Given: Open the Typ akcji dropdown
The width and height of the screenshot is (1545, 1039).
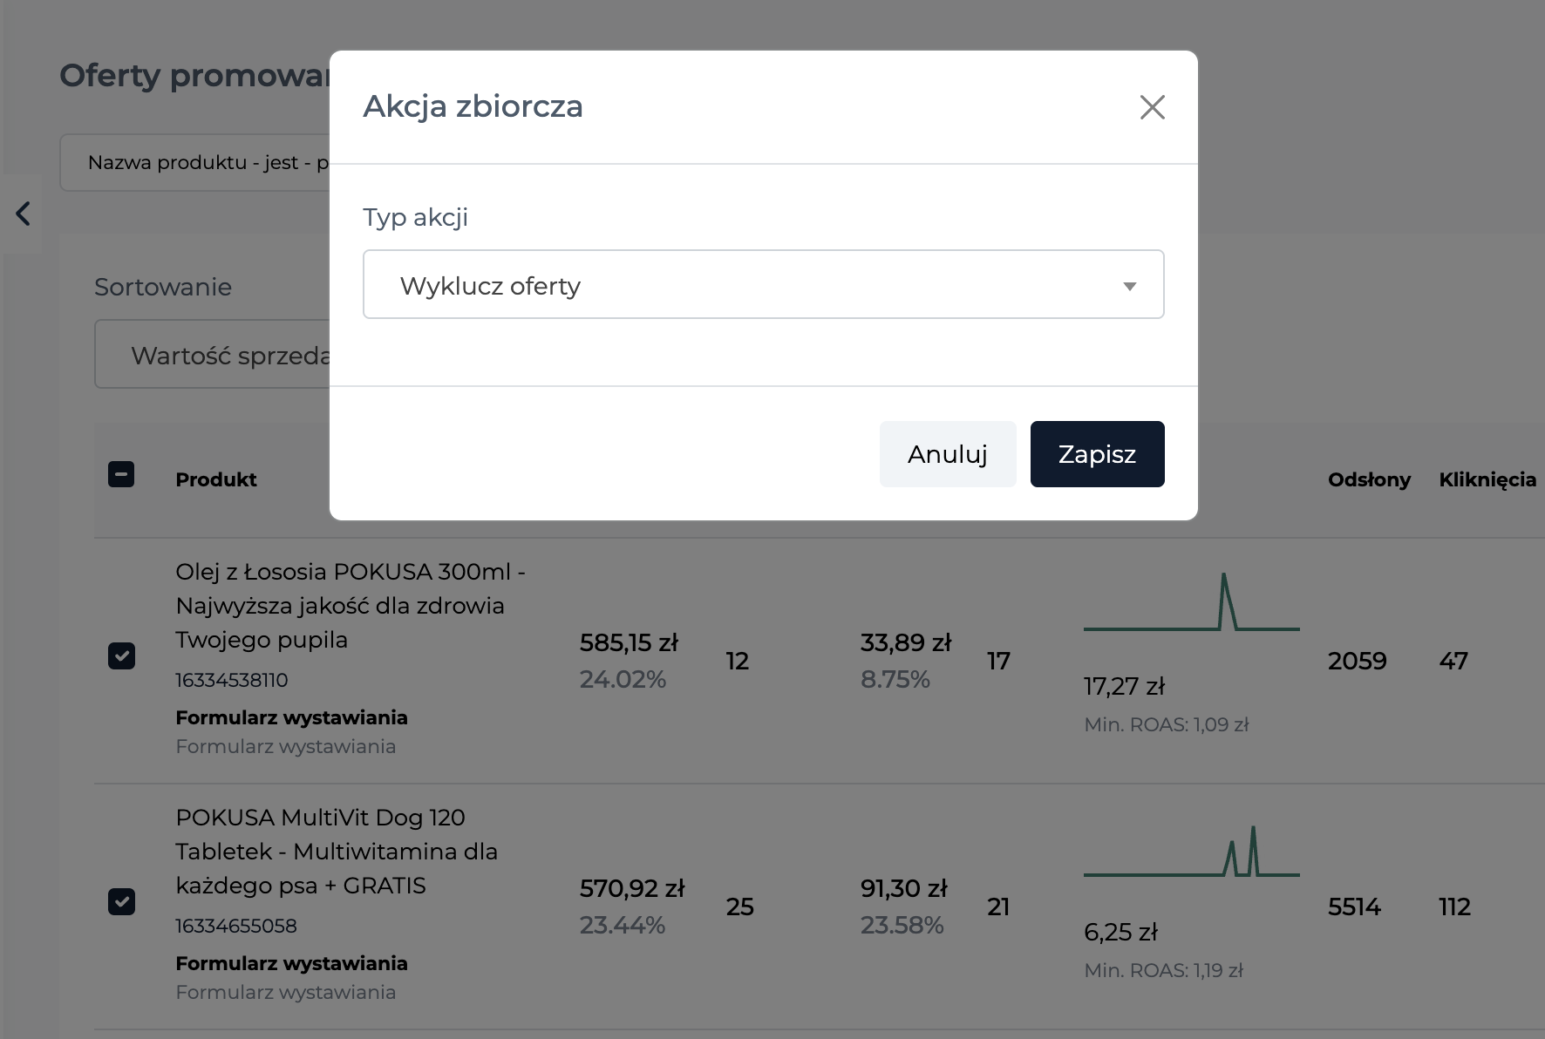Looking at the screenshot, I should [x=763, y=284].
